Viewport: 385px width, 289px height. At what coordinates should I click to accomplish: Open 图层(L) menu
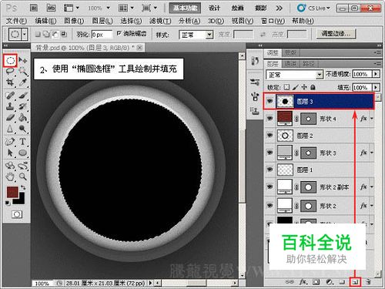point(102,21)
